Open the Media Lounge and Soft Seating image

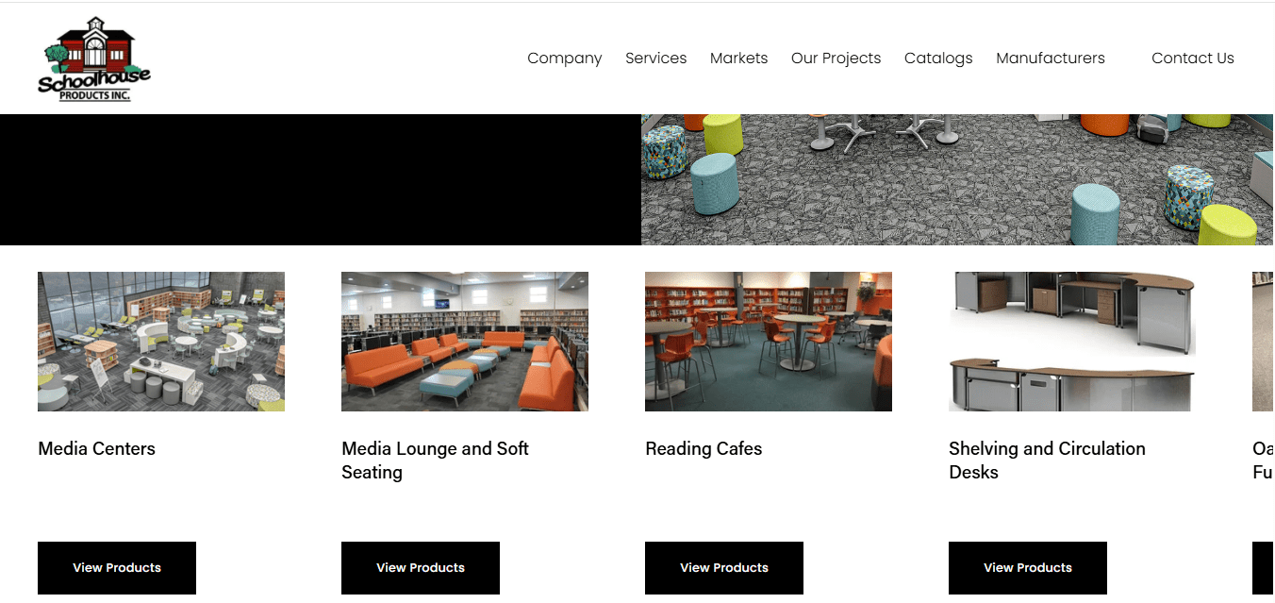tap(465, 342)
